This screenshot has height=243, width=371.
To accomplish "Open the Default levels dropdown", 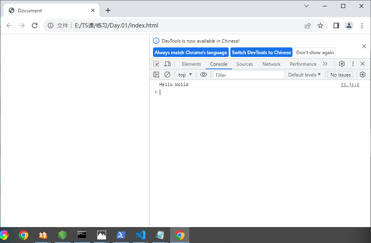I will [x=304, y=74].
